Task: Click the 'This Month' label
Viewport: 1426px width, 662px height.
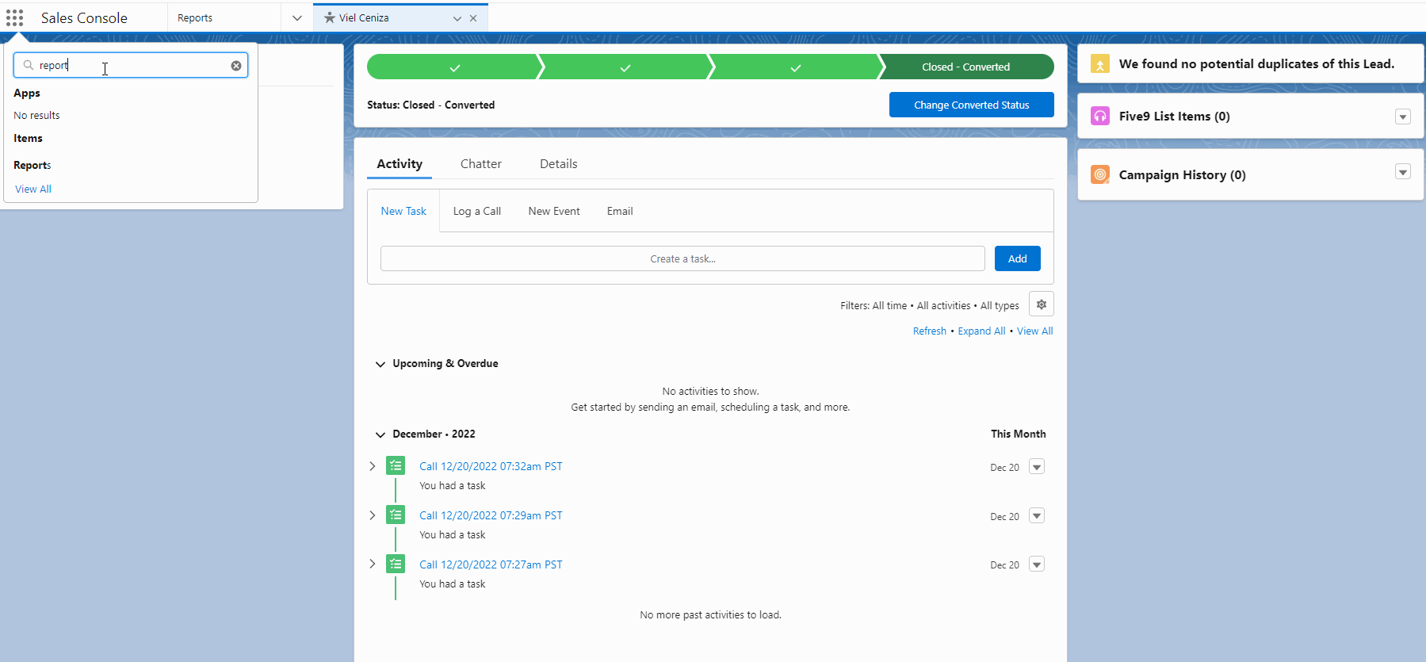Action: tap(1019, 434)
